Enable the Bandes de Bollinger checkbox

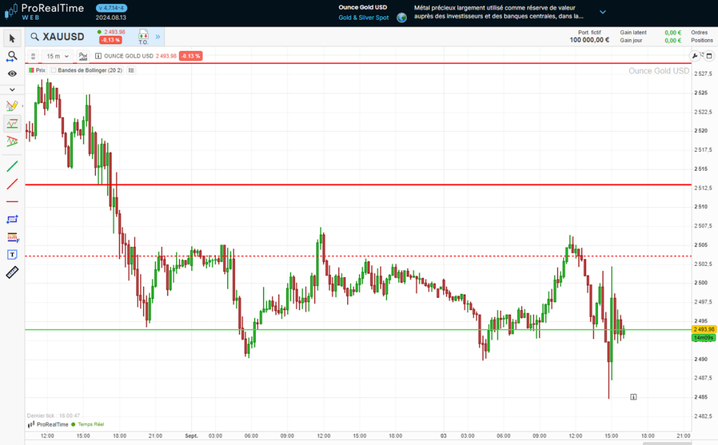(x=54, y=69)
